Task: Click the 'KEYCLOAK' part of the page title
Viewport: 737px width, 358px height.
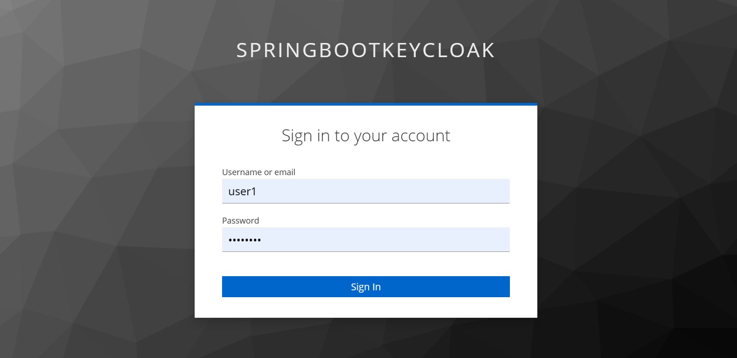Action: (x=437, y=50)
